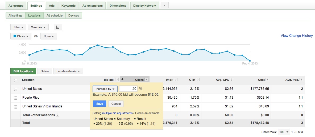Click the help icon next to Bid adj.
315x137 pixels.
(x=117, y=80)
